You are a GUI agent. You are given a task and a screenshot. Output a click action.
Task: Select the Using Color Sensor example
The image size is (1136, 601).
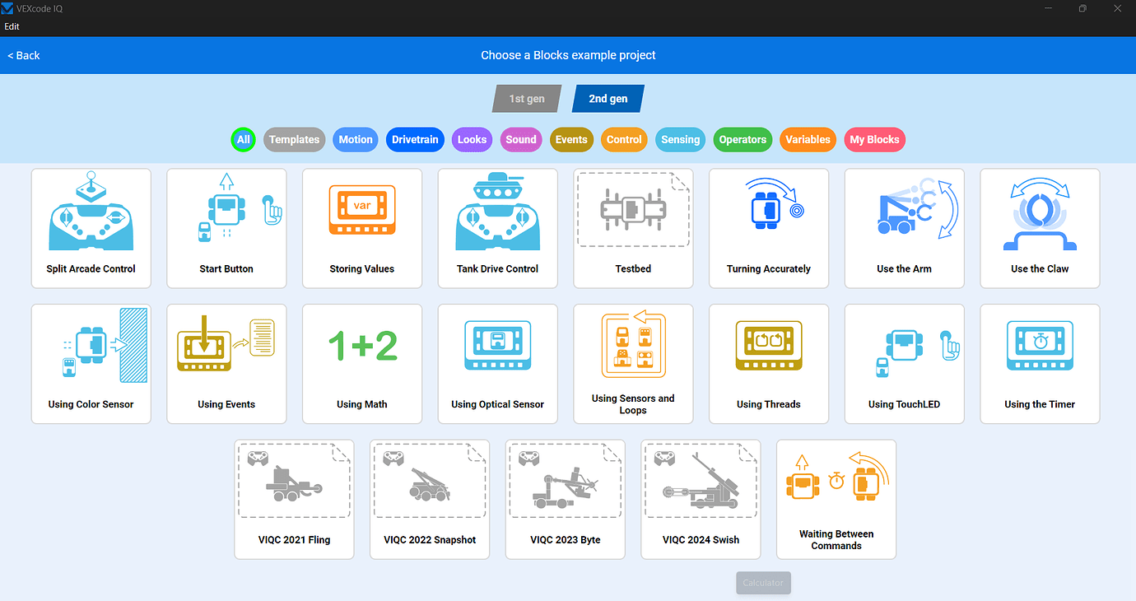click(91, 364)
